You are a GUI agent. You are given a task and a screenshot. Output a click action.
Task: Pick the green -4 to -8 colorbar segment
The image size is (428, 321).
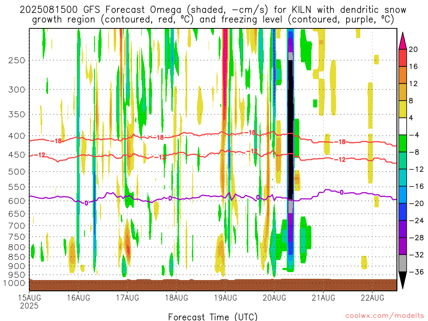(x=403, y=143)
